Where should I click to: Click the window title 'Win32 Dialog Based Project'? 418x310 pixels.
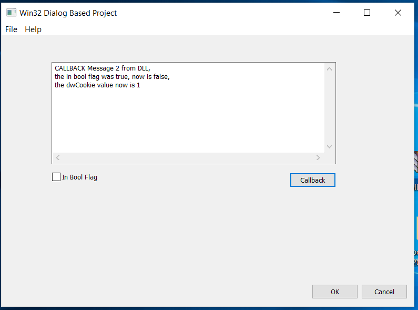point(68,13)
